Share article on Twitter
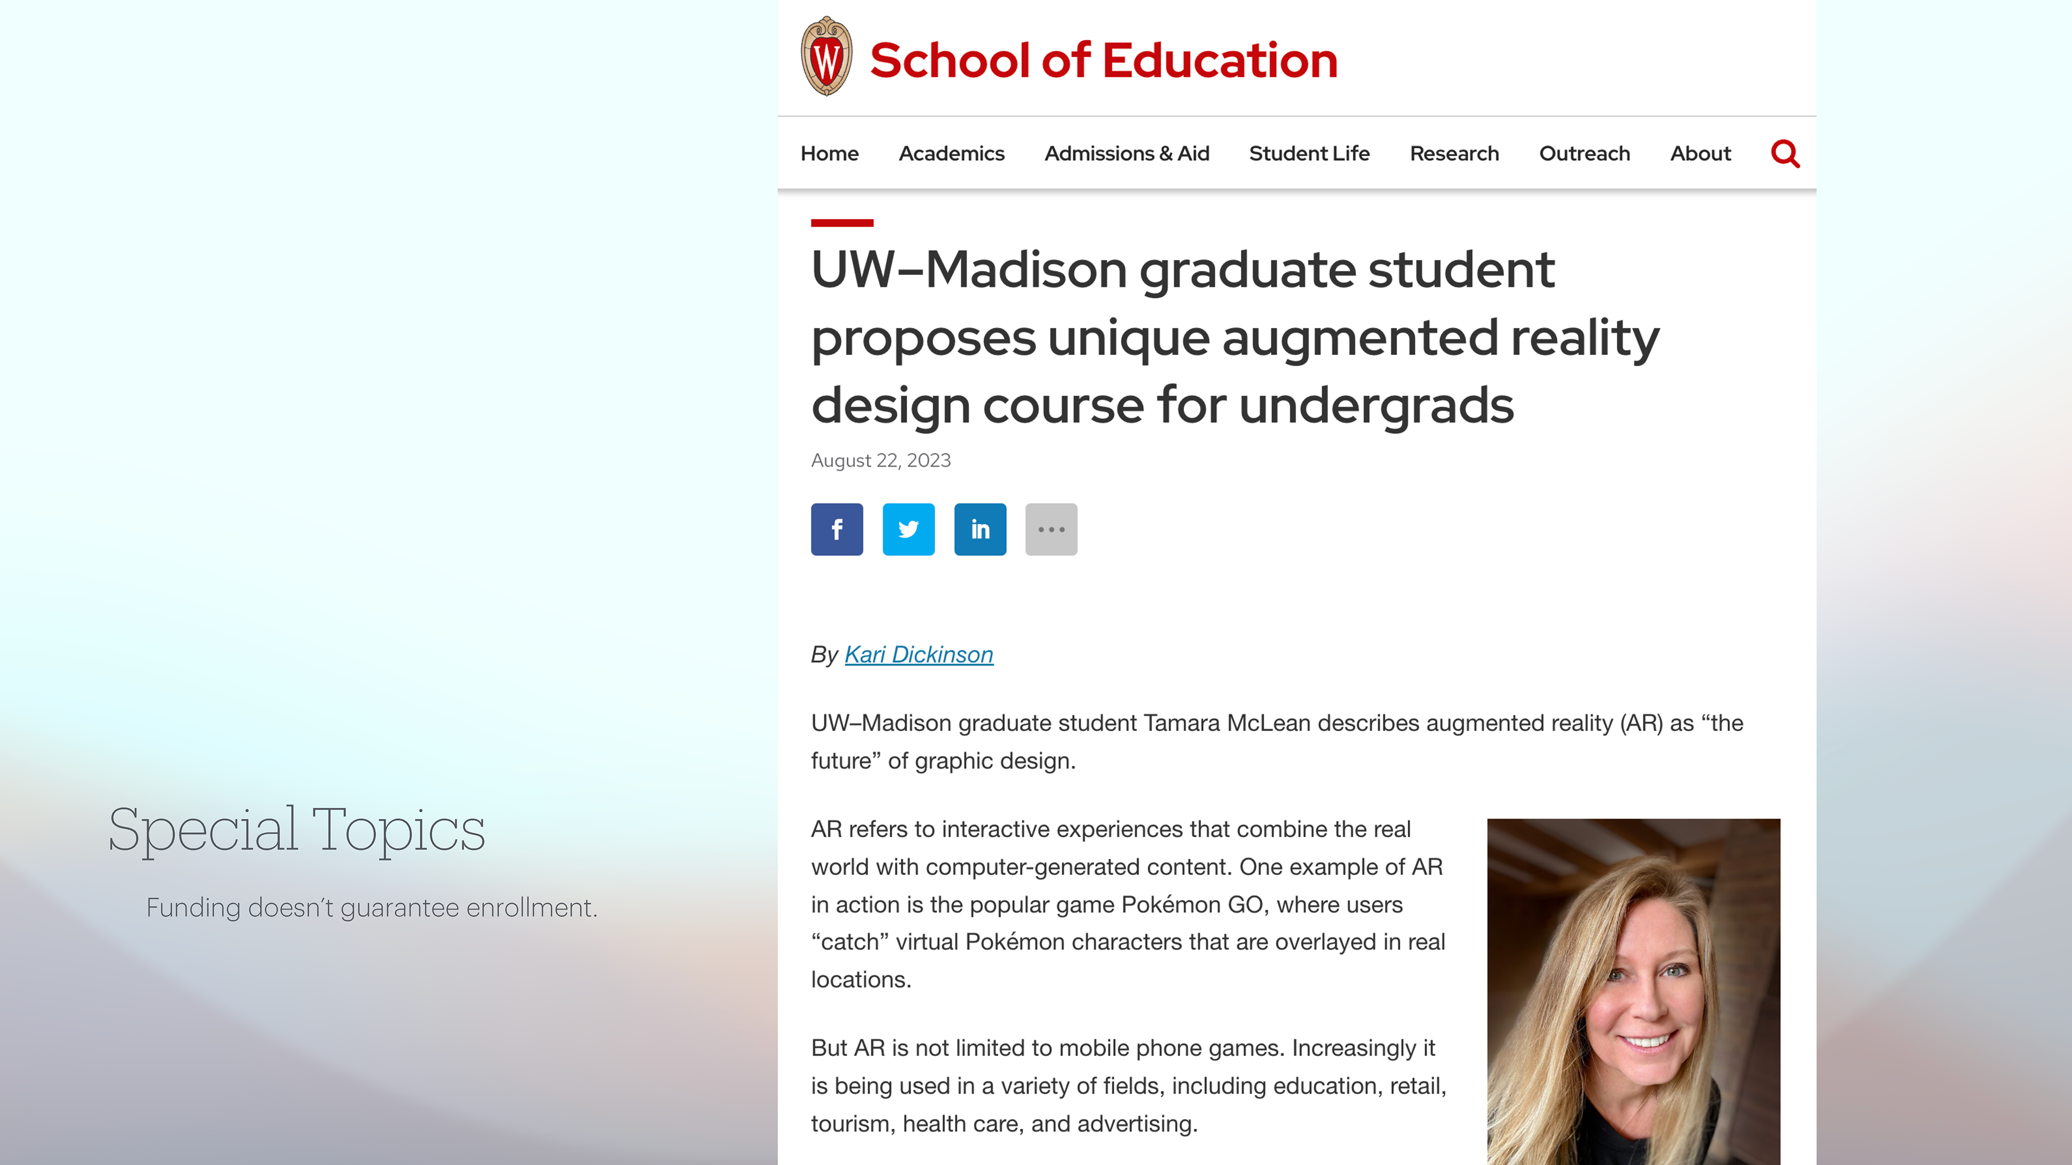 [908, 529]
